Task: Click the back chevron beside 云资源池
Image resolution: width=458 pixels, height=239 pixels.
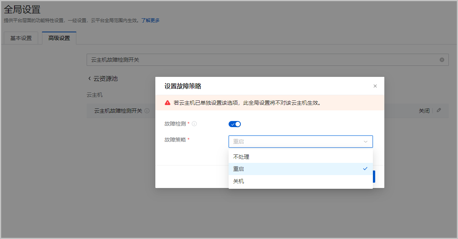Action: coord(90,78)
